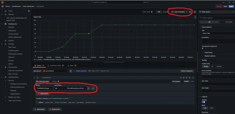The width and height of the screenshot is (235, 114).
Task: Click the Apply button
Action: pos(231,6)
